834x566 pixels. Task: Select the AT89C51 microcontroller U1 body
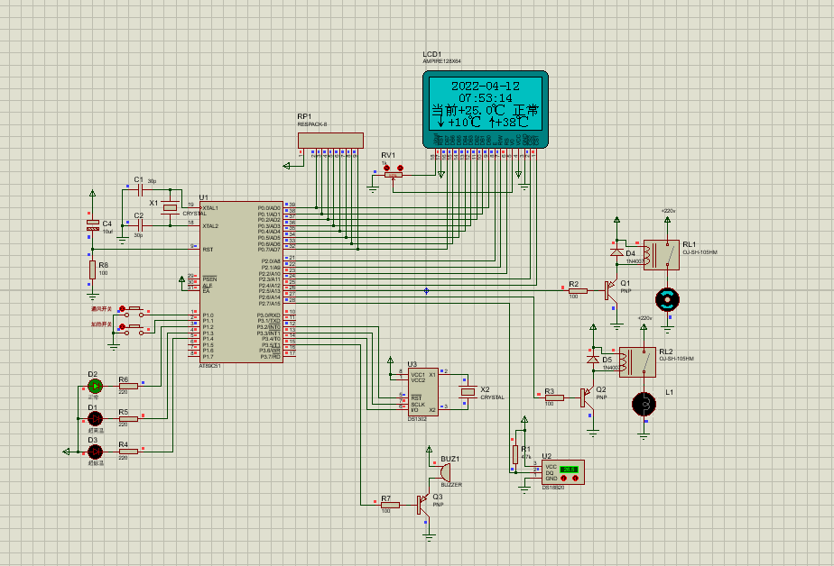(x=241, y=282)
